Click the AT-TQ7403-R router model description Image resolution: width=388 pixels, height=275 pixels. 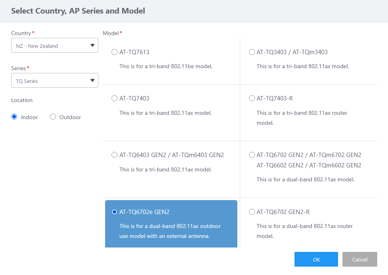[x=302, y=118]
